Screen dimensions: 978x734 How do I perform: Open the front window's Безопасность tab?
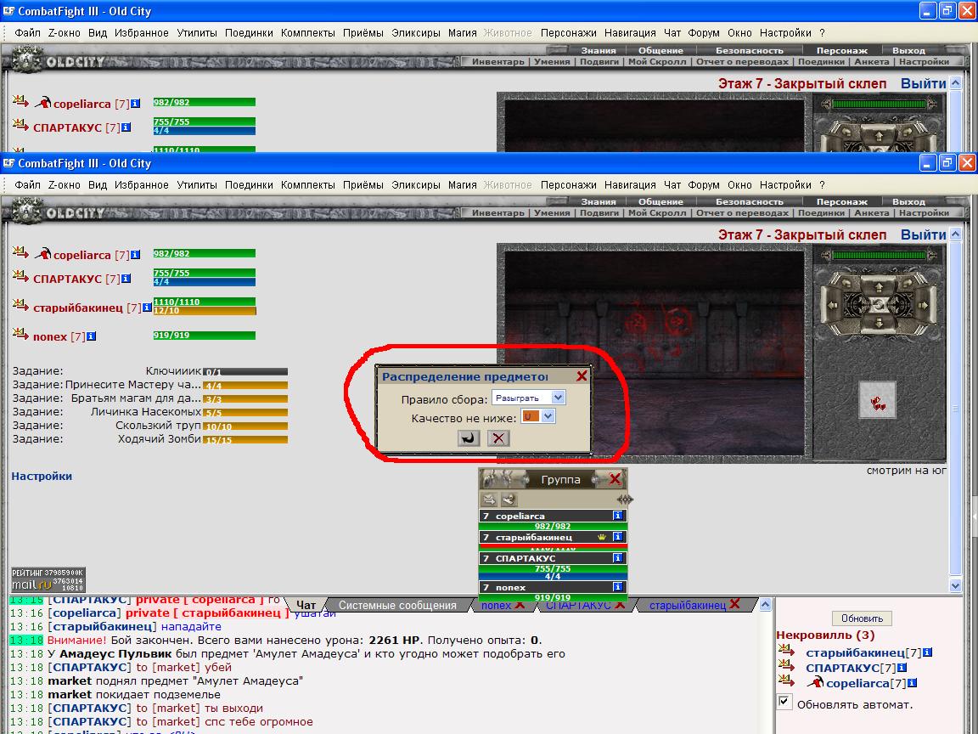[x=749, y=201]
